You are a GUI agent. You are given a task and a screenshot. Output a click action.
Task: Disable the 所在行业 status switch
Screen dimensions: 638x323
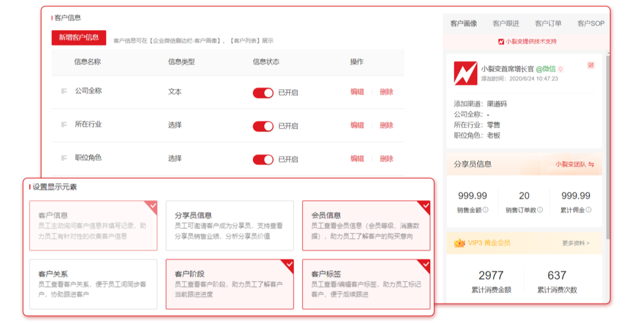(x=263, y=126)
